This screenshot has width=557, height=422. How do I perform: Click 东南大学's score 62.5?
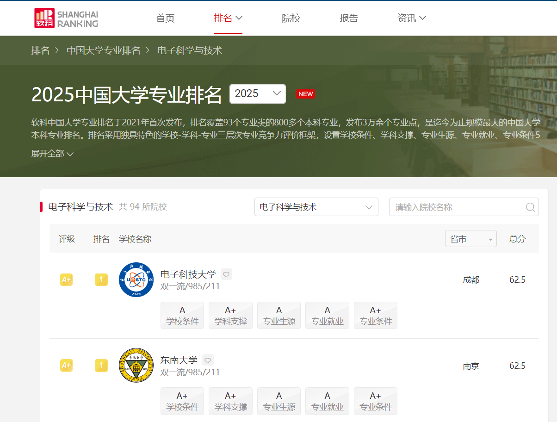click(x=518, y=366)
